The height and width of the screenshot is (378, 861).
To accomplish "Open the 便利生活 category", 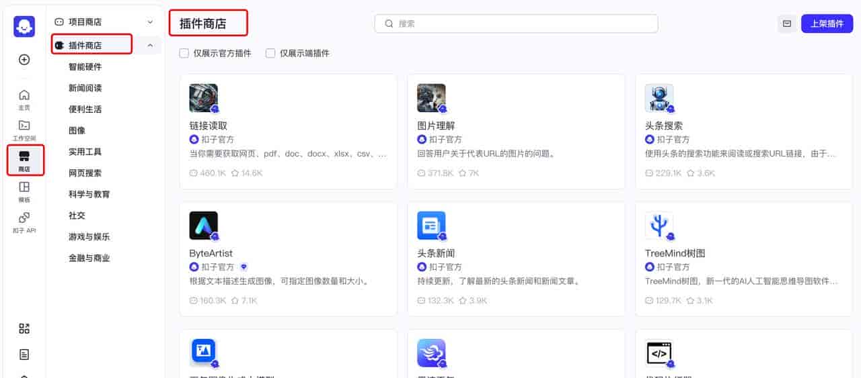I will 85,109.
